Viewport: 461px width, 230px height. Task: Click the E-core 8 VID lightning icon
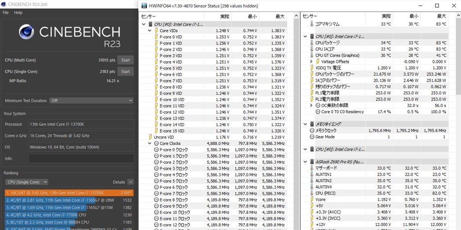point(156,87)
